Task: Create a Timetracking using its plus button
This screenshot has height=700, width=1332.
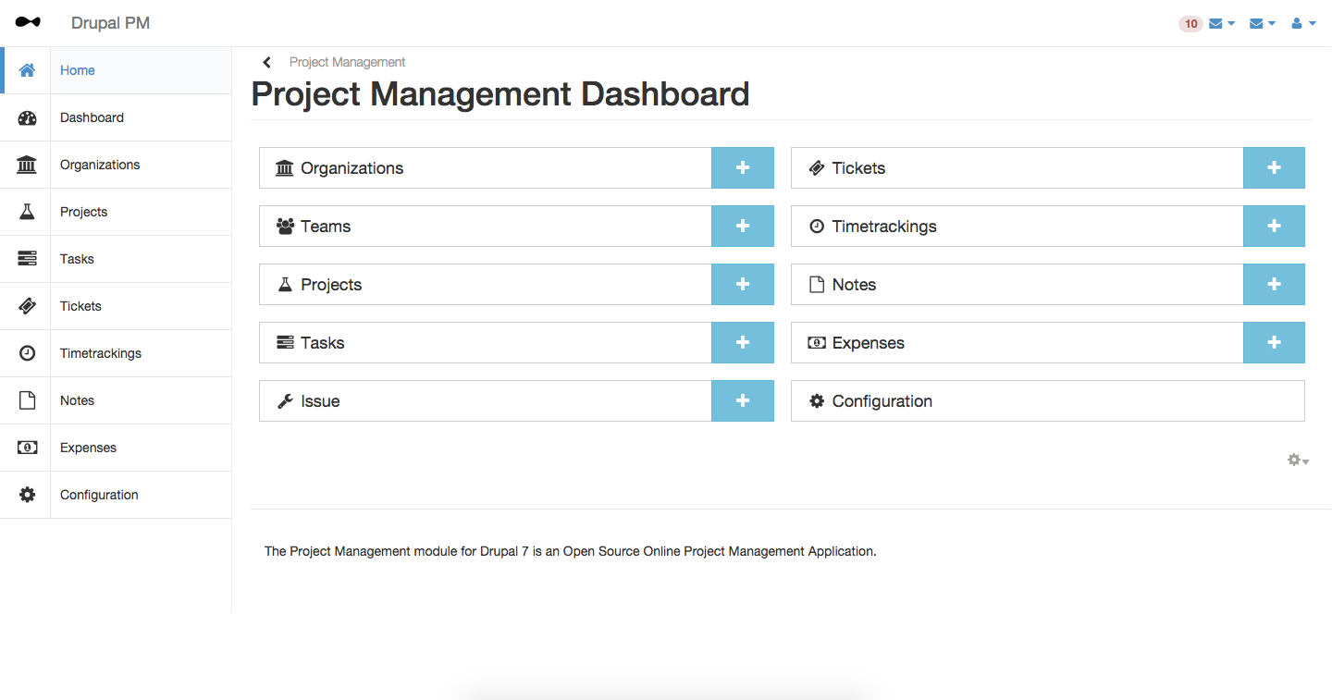Action: (1274, 227)
